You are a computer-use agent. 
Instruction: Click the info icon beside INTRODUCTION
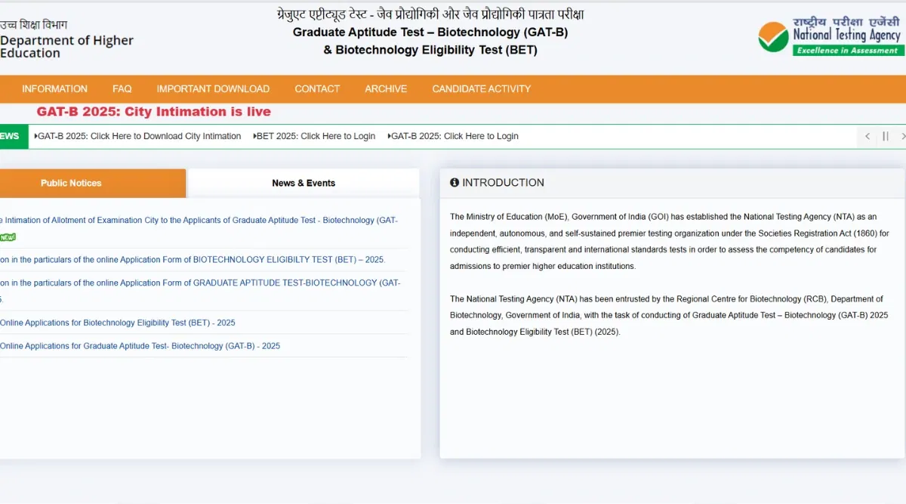coord(455,183)
